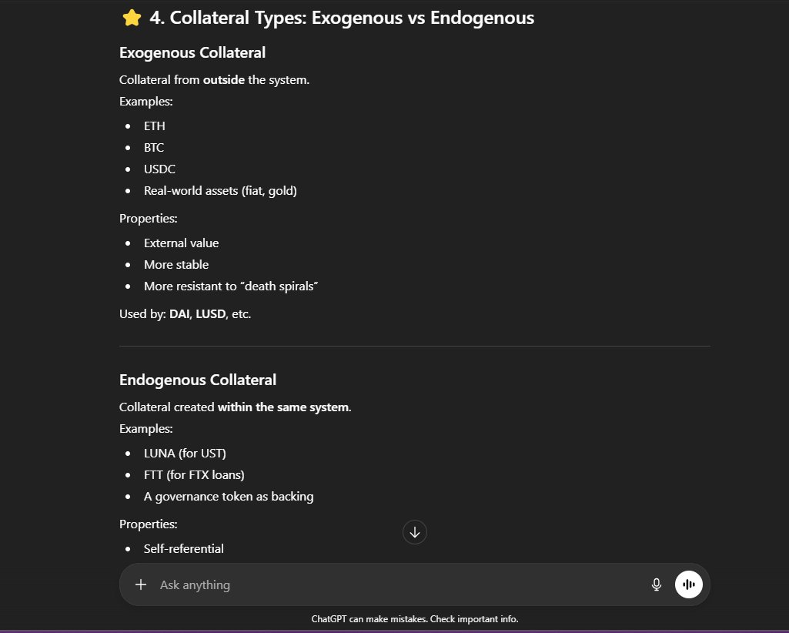
Task: Click the 'Self-referential' bullet
Action: (184, 549)
